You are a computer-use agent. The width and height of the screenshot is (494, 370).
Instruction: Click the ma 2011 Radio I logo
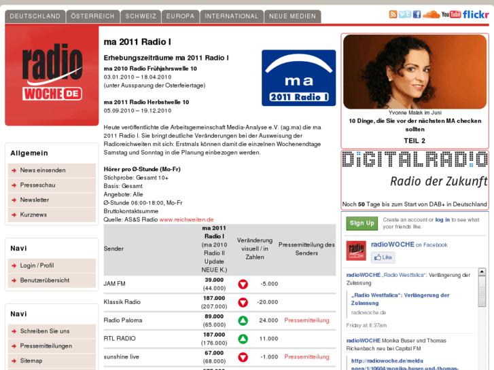pyautogui.click(x=299, y=78)
